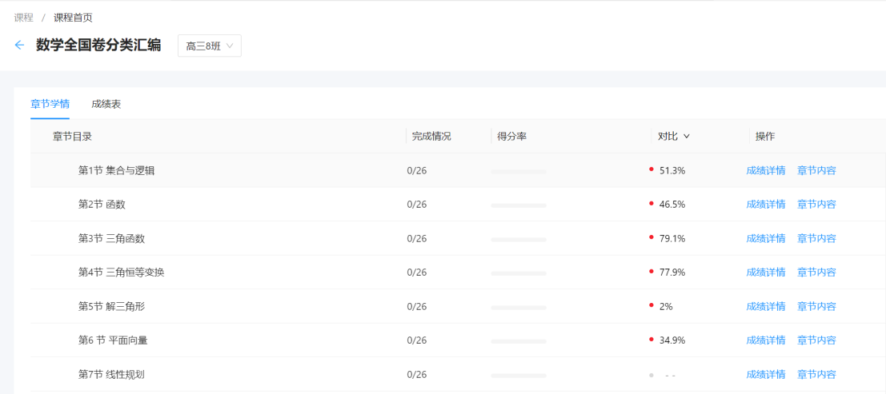886x394 pixels.
Task: Click the 0/26 completion for 第5节 解三角形
Action: coord(416,307)
